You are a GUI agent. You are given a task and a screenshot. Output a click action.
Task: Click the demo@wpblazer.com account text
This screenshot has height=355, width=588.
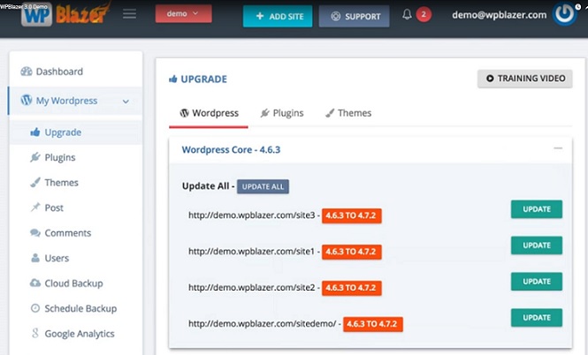pyautogui.click(x=499, y=15)
